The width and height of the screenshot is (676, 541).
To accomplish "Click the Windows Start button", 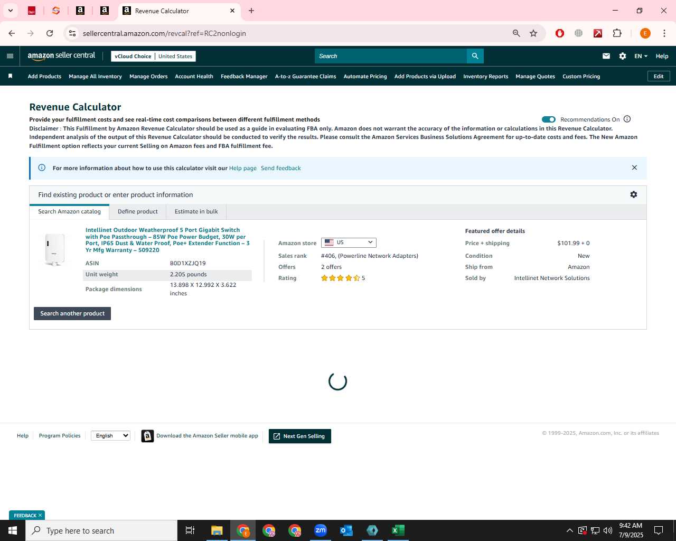I will click(x=13, y=530).
